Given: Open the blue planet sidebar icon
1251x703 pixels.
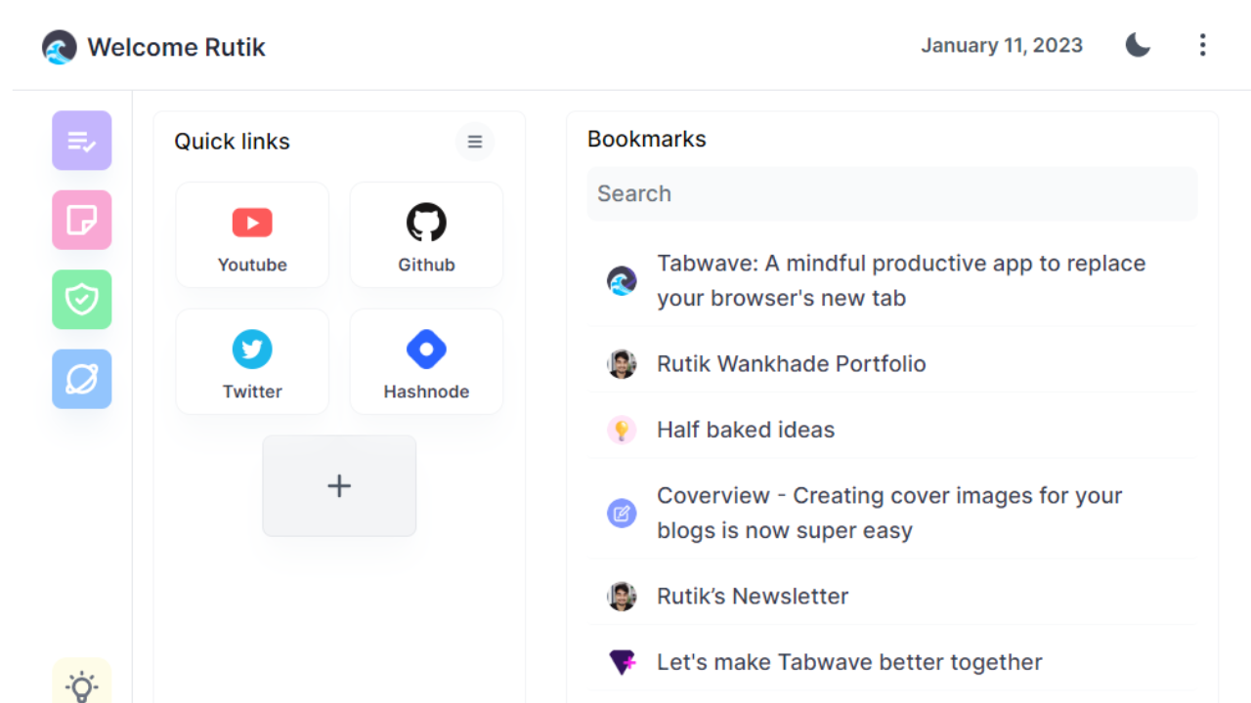Looking at the screenshot, I should (82, 379).
